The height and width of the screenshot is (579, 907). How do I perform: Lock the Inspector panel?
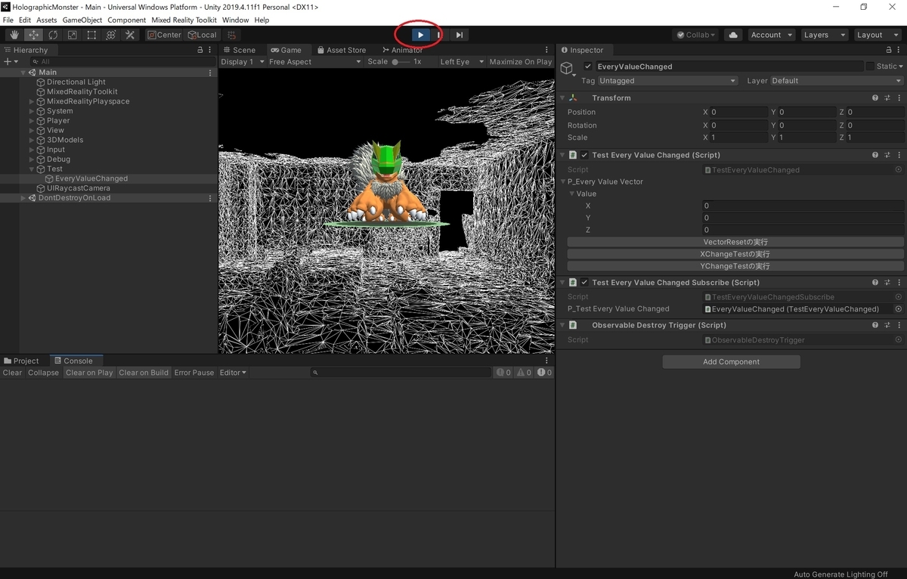tap(888, 50)
